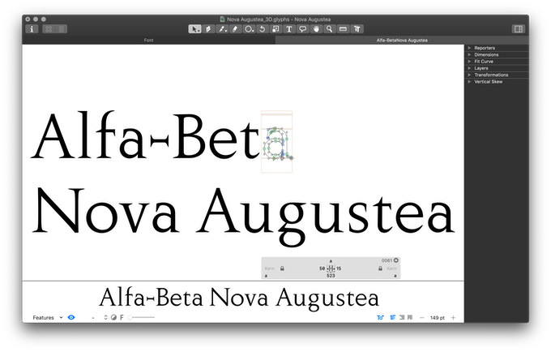Select the Draw pen tool
The width and height of the screenshot is (551, 352).
coord(208,29)
